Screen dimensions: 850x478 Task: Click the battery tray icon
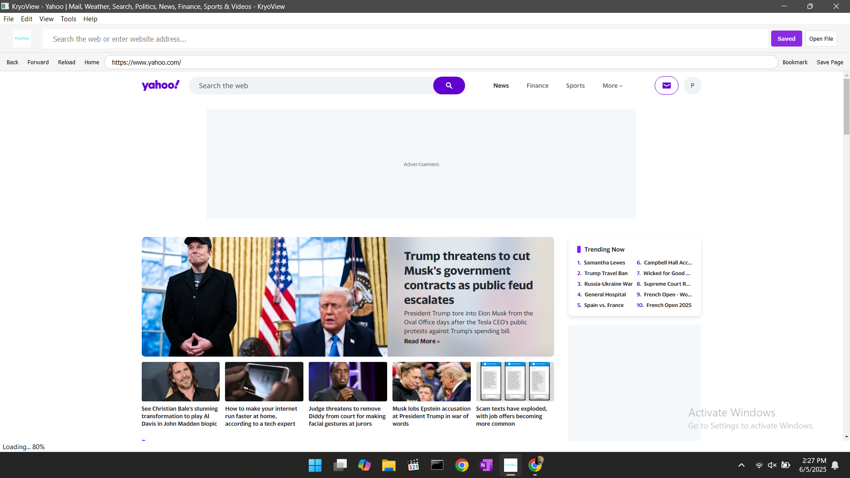786,465
